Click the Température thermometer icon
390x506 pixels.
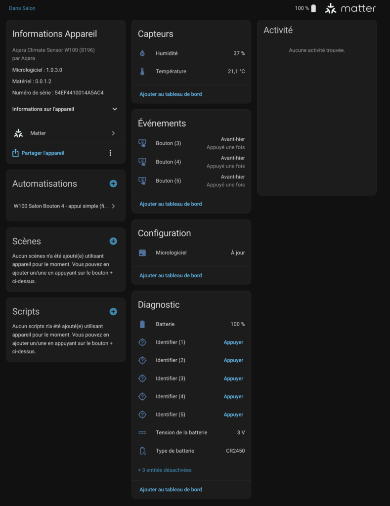142,71
